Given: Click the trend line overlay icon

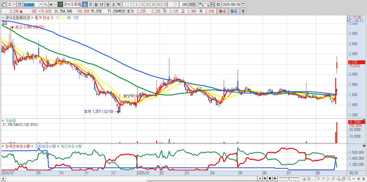Looking at the screenshot, I should pos(324,179).
